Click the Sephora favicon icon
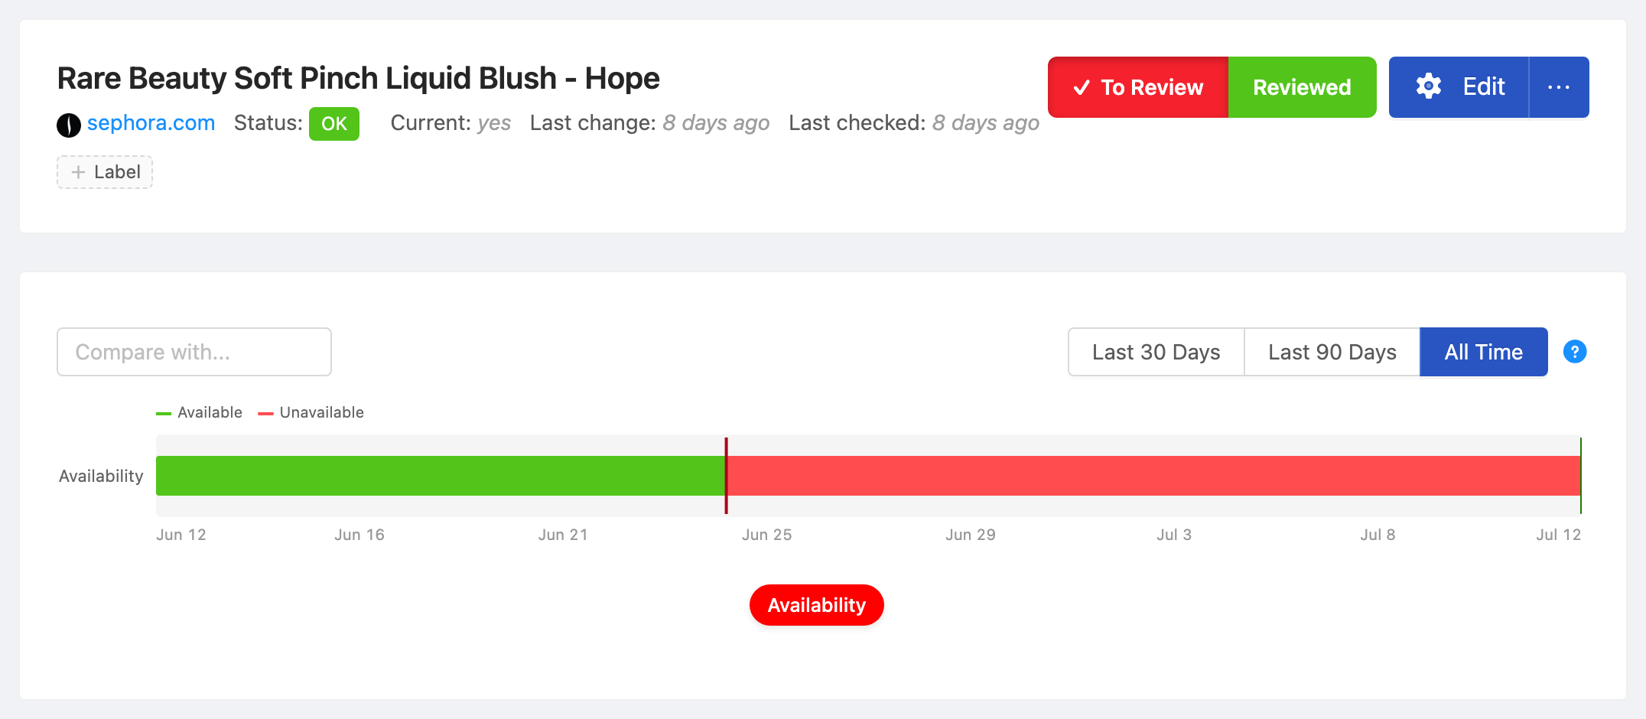Image resolution: width=1646 pixels, height=719 pixels. coord(69,125)
